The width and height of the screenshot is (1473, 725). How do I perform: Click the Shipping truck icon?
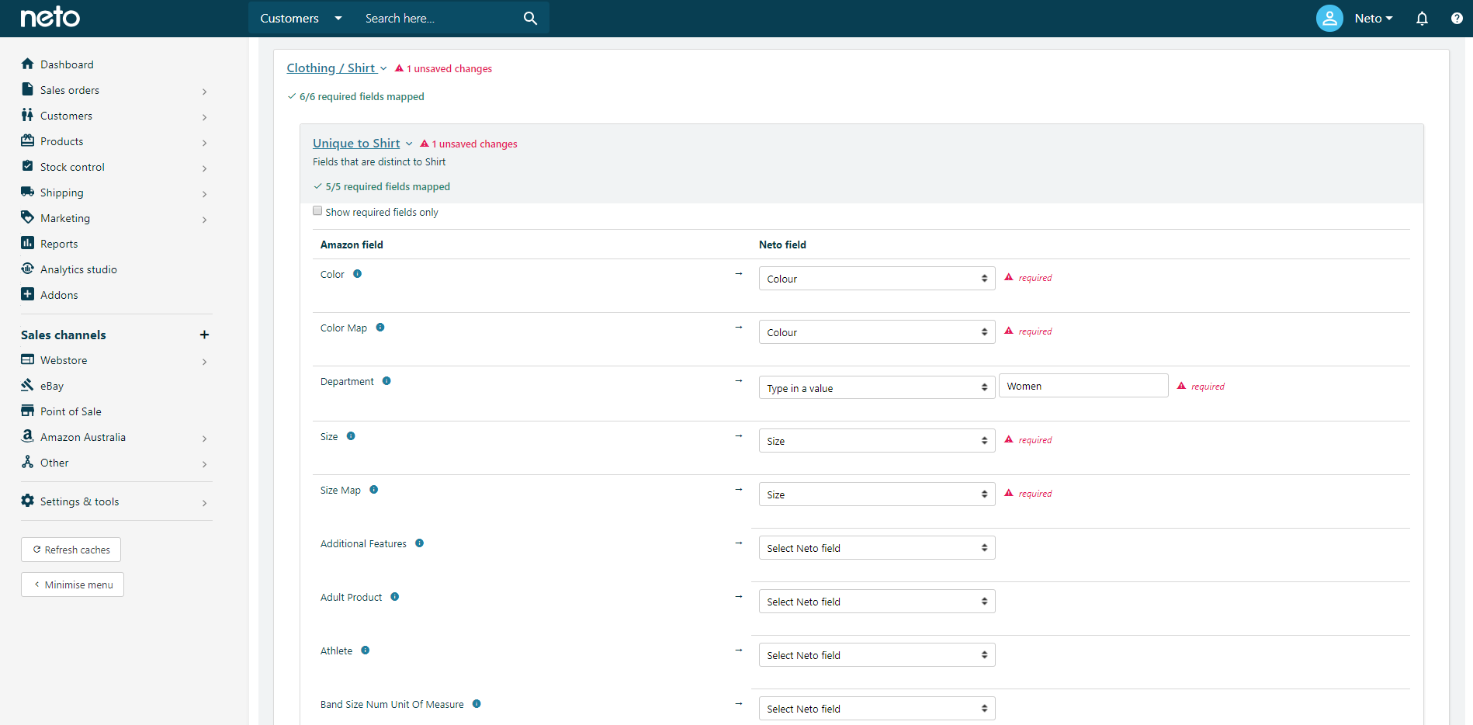(x=28, y=192)
